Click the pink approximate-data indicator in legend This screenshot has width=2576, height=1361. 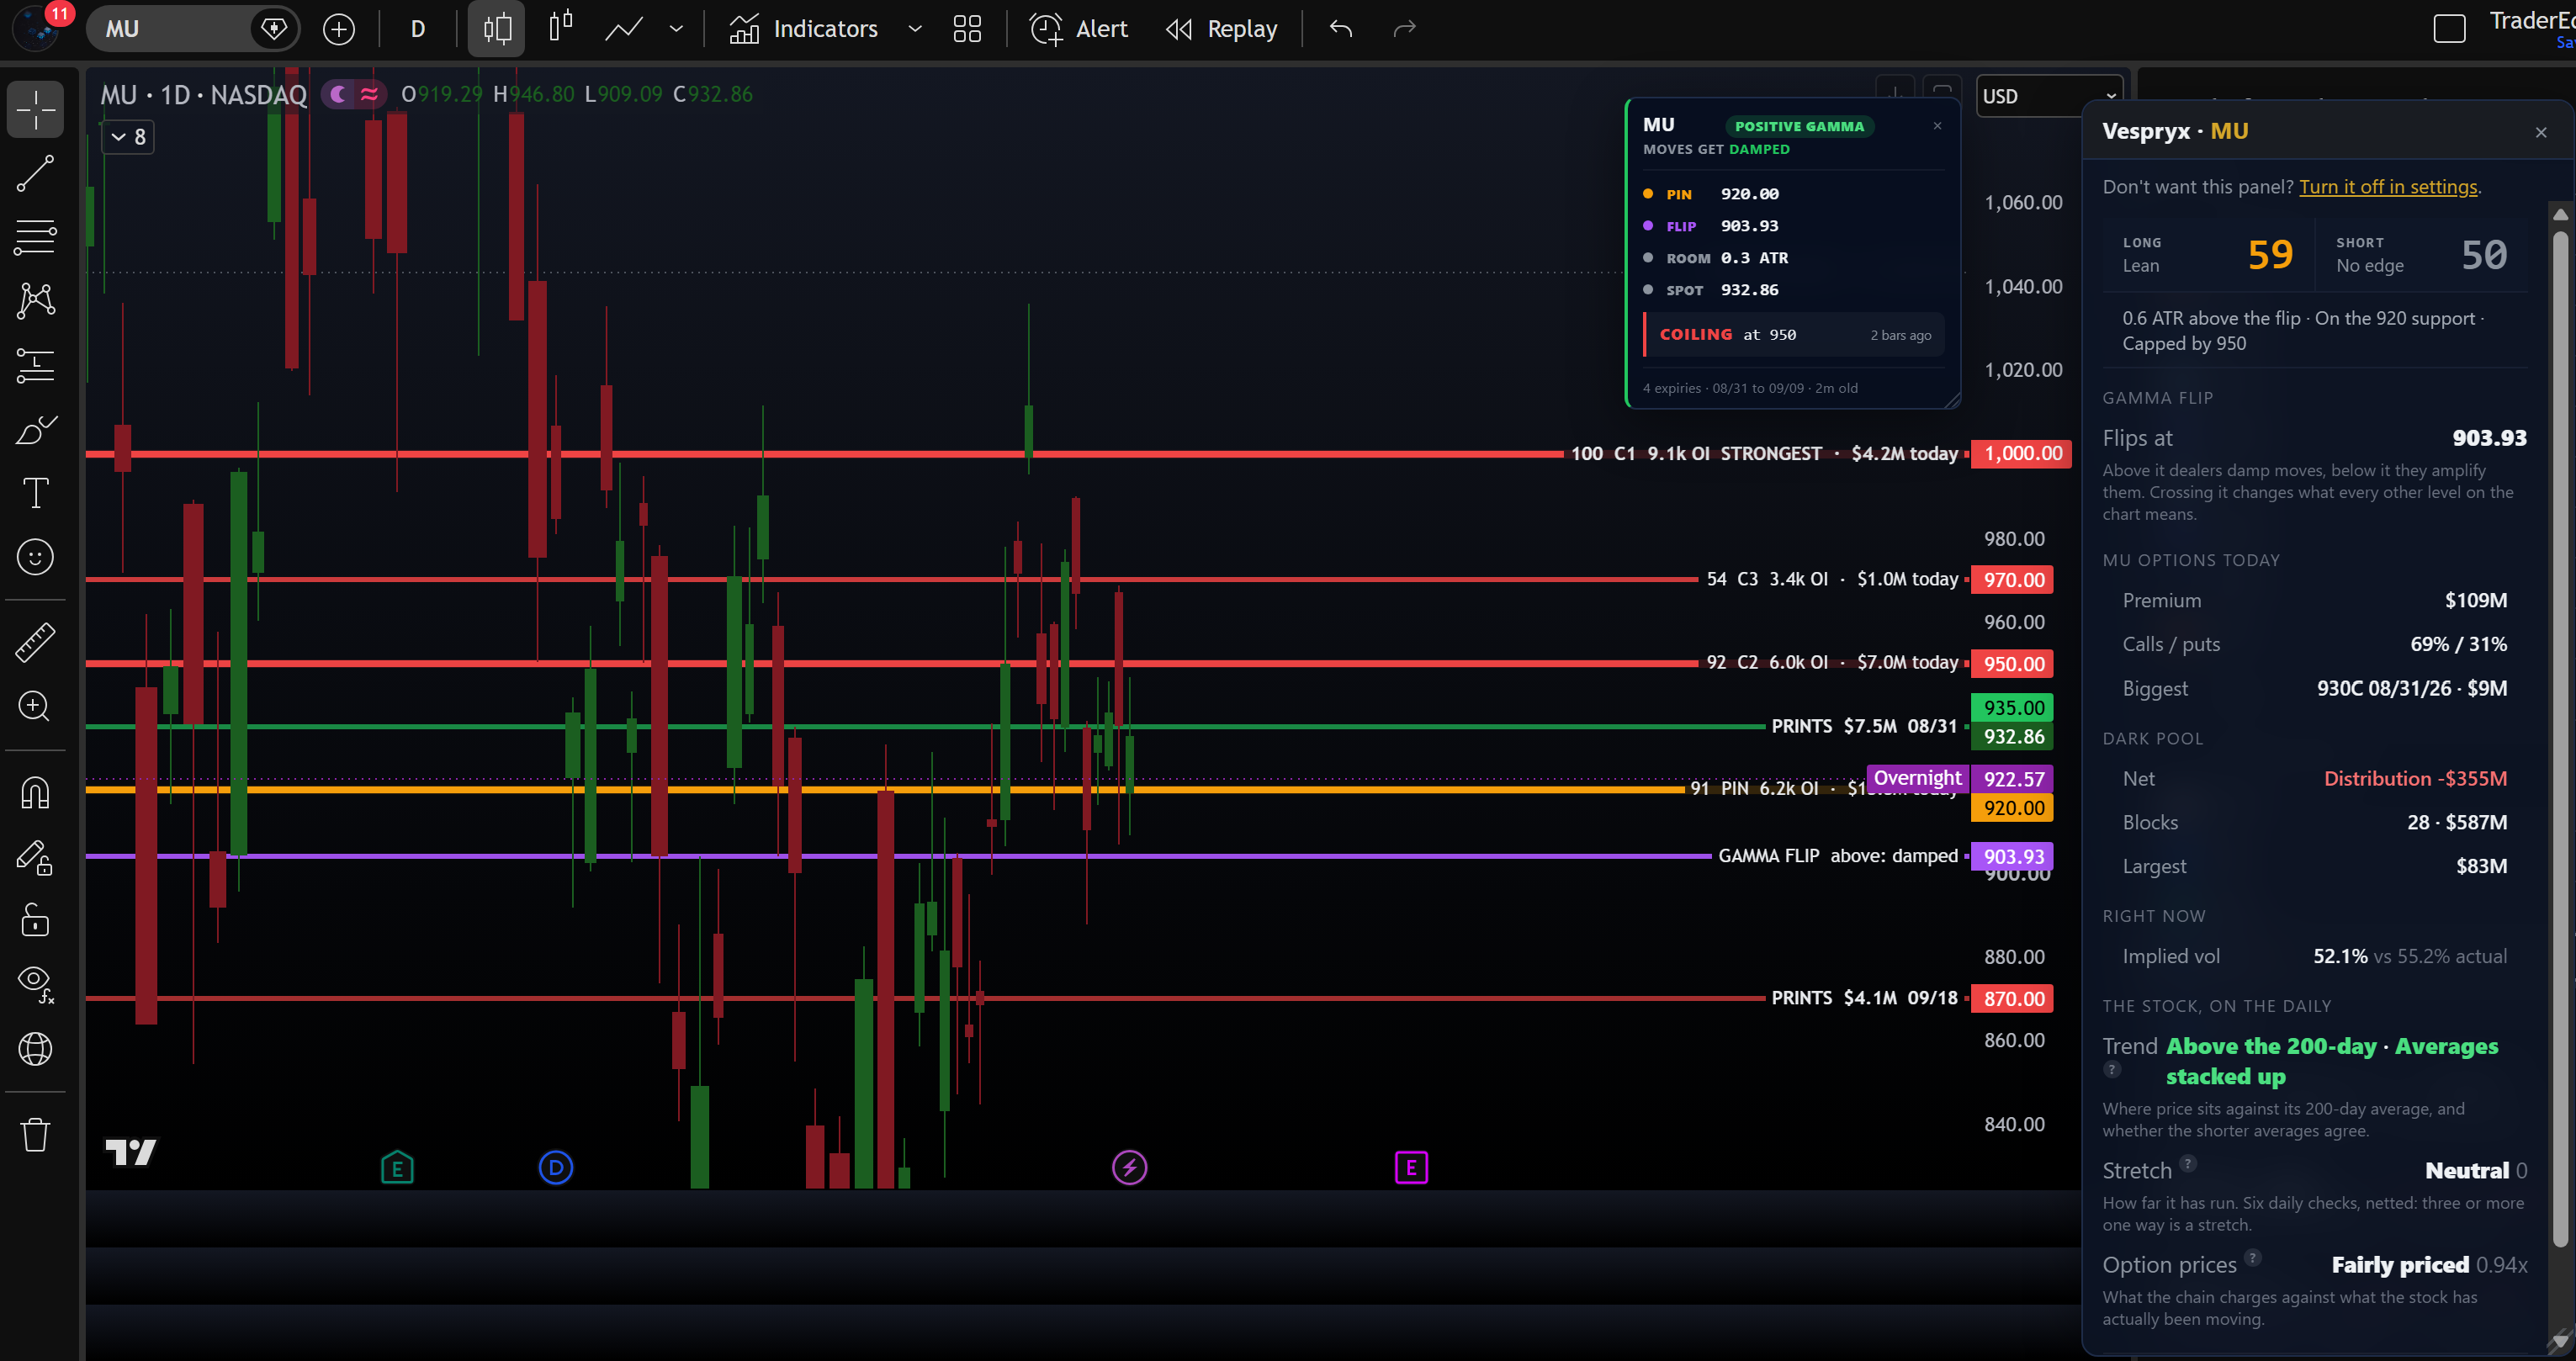(x=370, y=94)
